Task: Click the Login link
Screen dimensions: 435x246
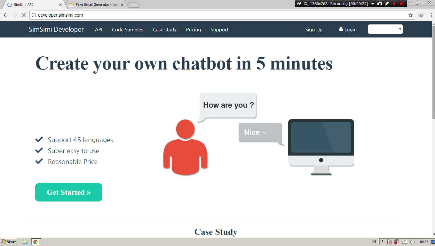Action: coord(348,29)
